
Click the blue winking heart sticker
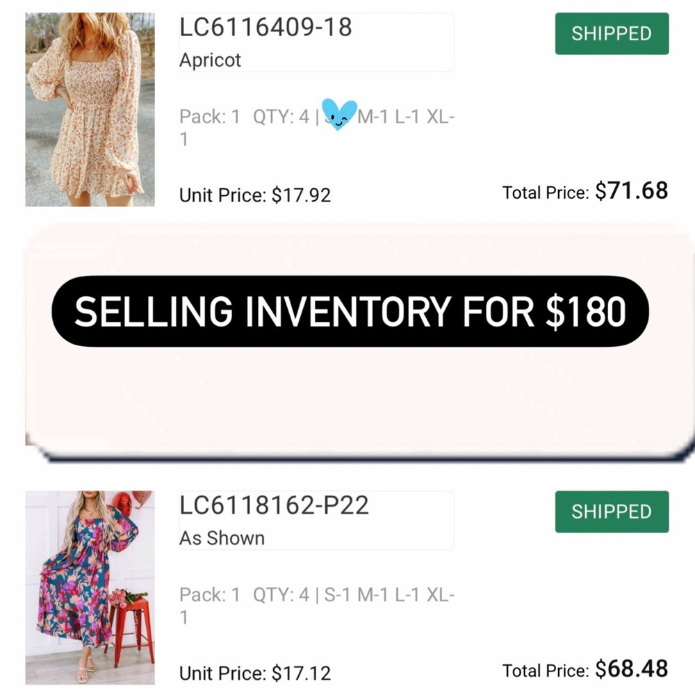(339, 114)
